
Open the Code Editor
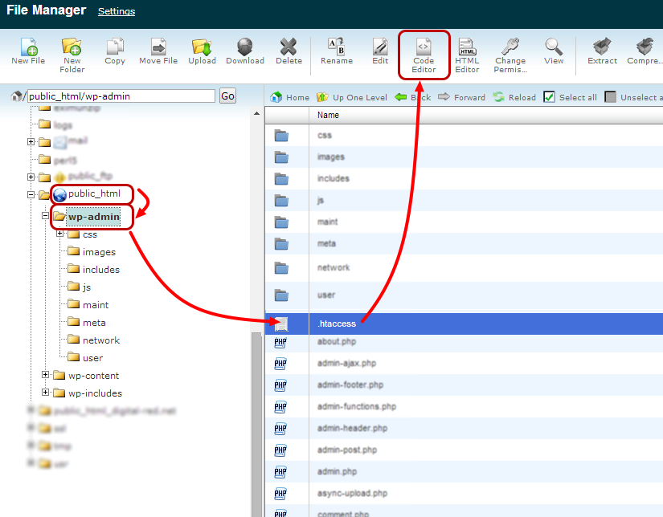(424, 55)
